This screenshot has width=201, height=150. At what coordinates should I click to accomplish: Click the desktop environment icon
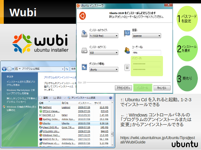click(84, 67)
